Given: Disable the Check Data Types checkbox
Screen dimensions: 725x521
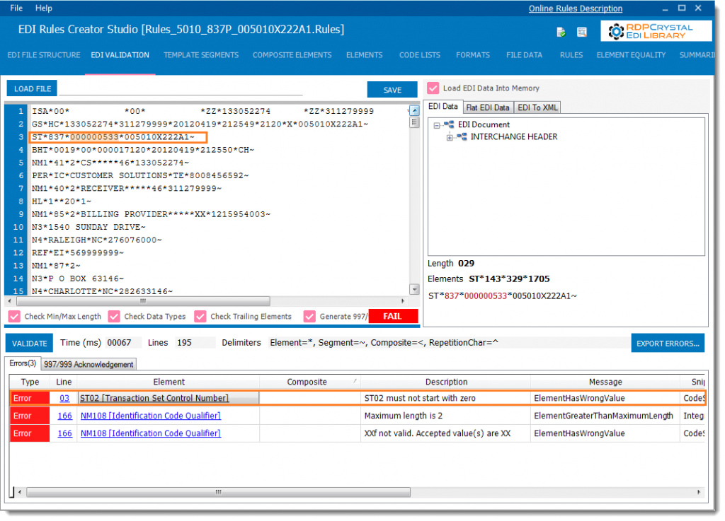Looking at the screenshot, I should pos(114,316).
